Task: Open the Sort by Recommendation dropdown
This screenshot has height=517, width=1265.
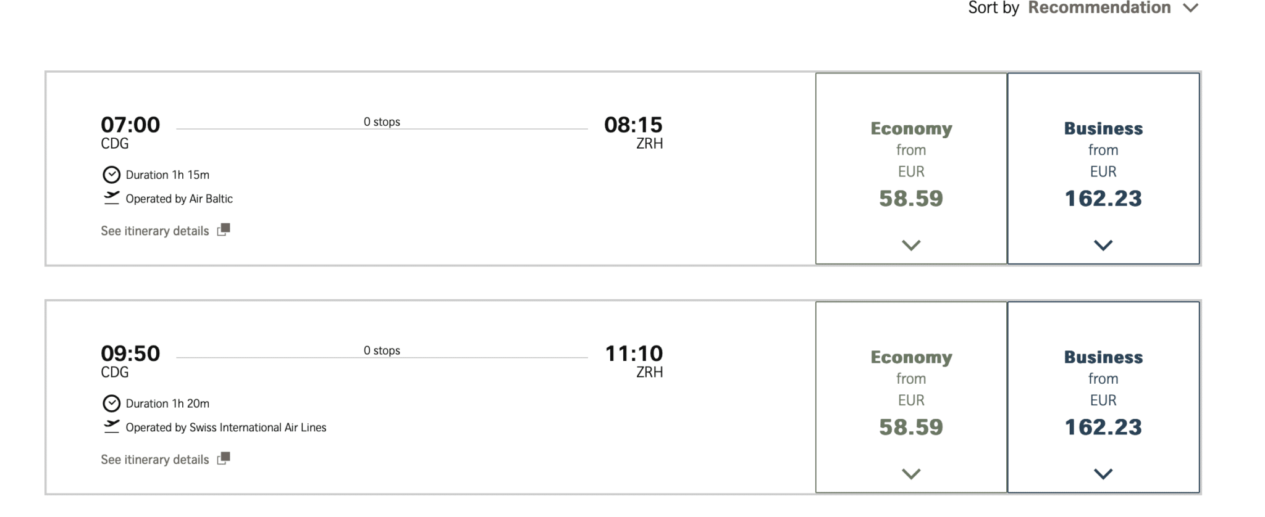Action: [x=1083, y=8]
